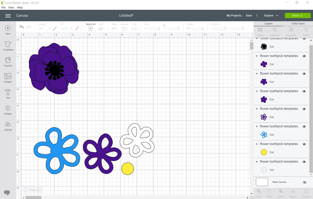Toggle Blank Canvas visibility eye

(x=304, y=182)
